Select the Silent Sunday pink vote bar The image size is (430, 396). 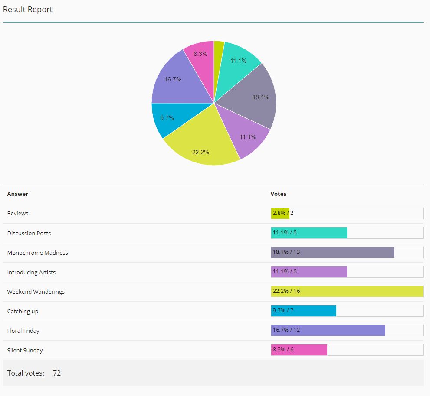click(x=299, y=350)
